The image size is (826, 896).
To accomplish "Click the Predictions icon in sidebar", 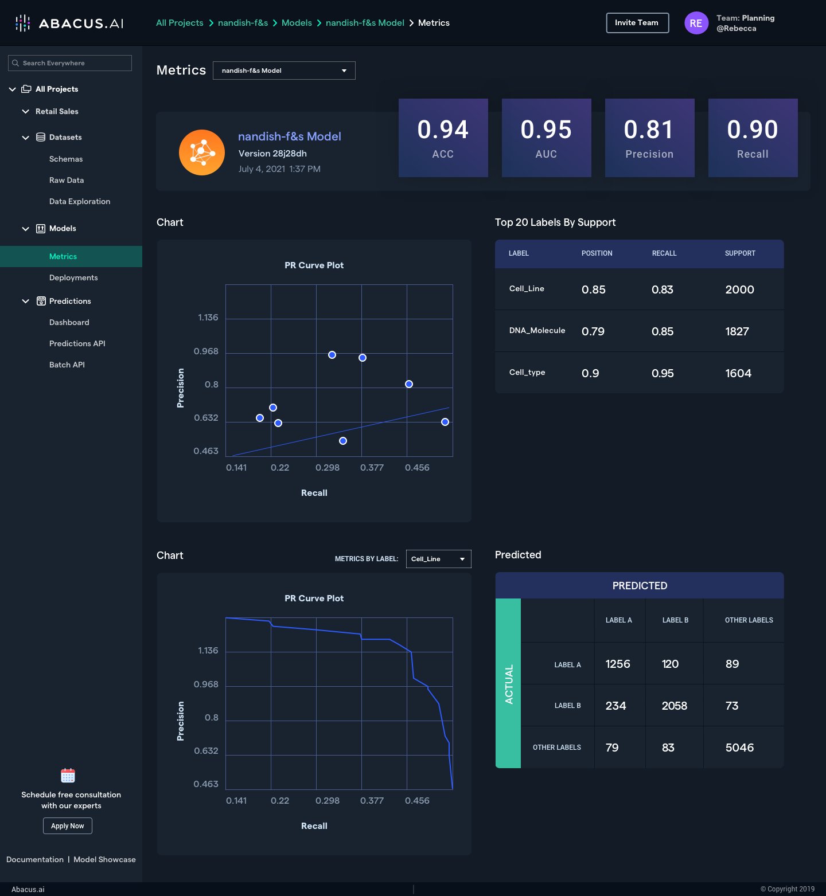I will coord(41,301).
